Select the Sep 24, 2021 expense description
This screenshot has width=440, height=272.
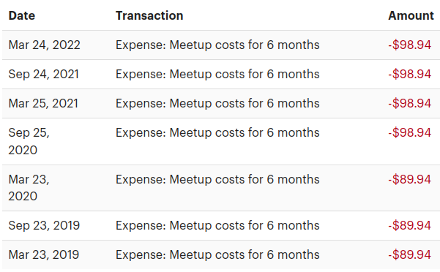pyautogui.click(x=217, y=75)
